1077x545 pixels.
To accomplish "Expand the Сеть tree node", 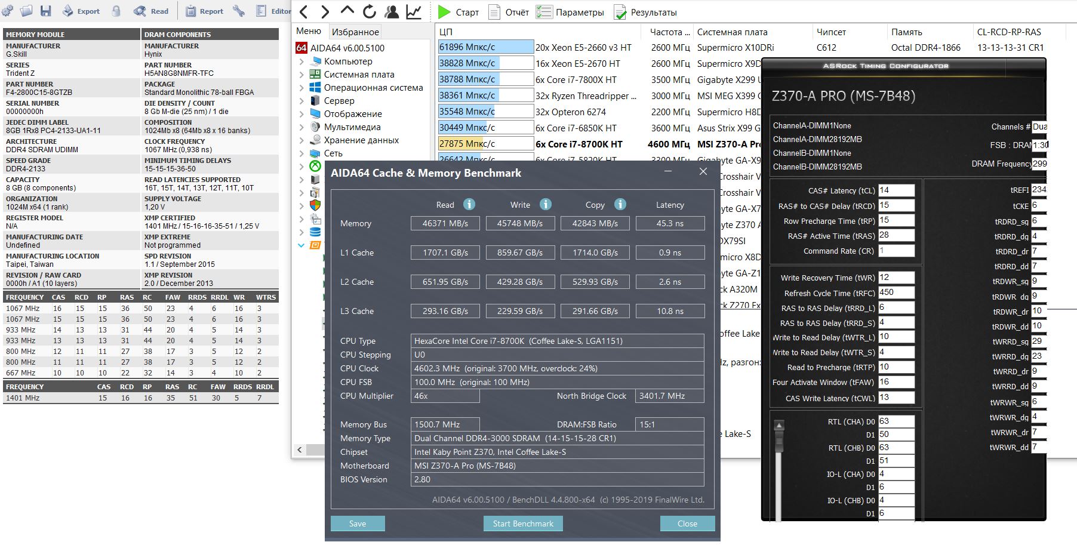I will pyautogui.click(x=301, y=153).
